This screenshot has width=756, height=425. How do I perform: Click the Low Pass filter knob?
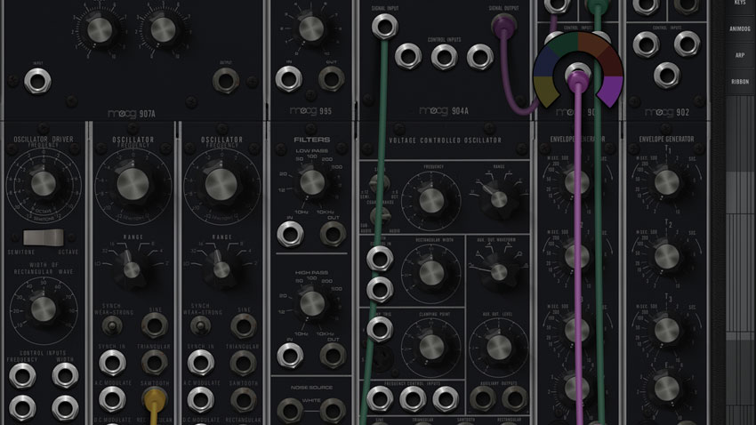click(312, 182)
